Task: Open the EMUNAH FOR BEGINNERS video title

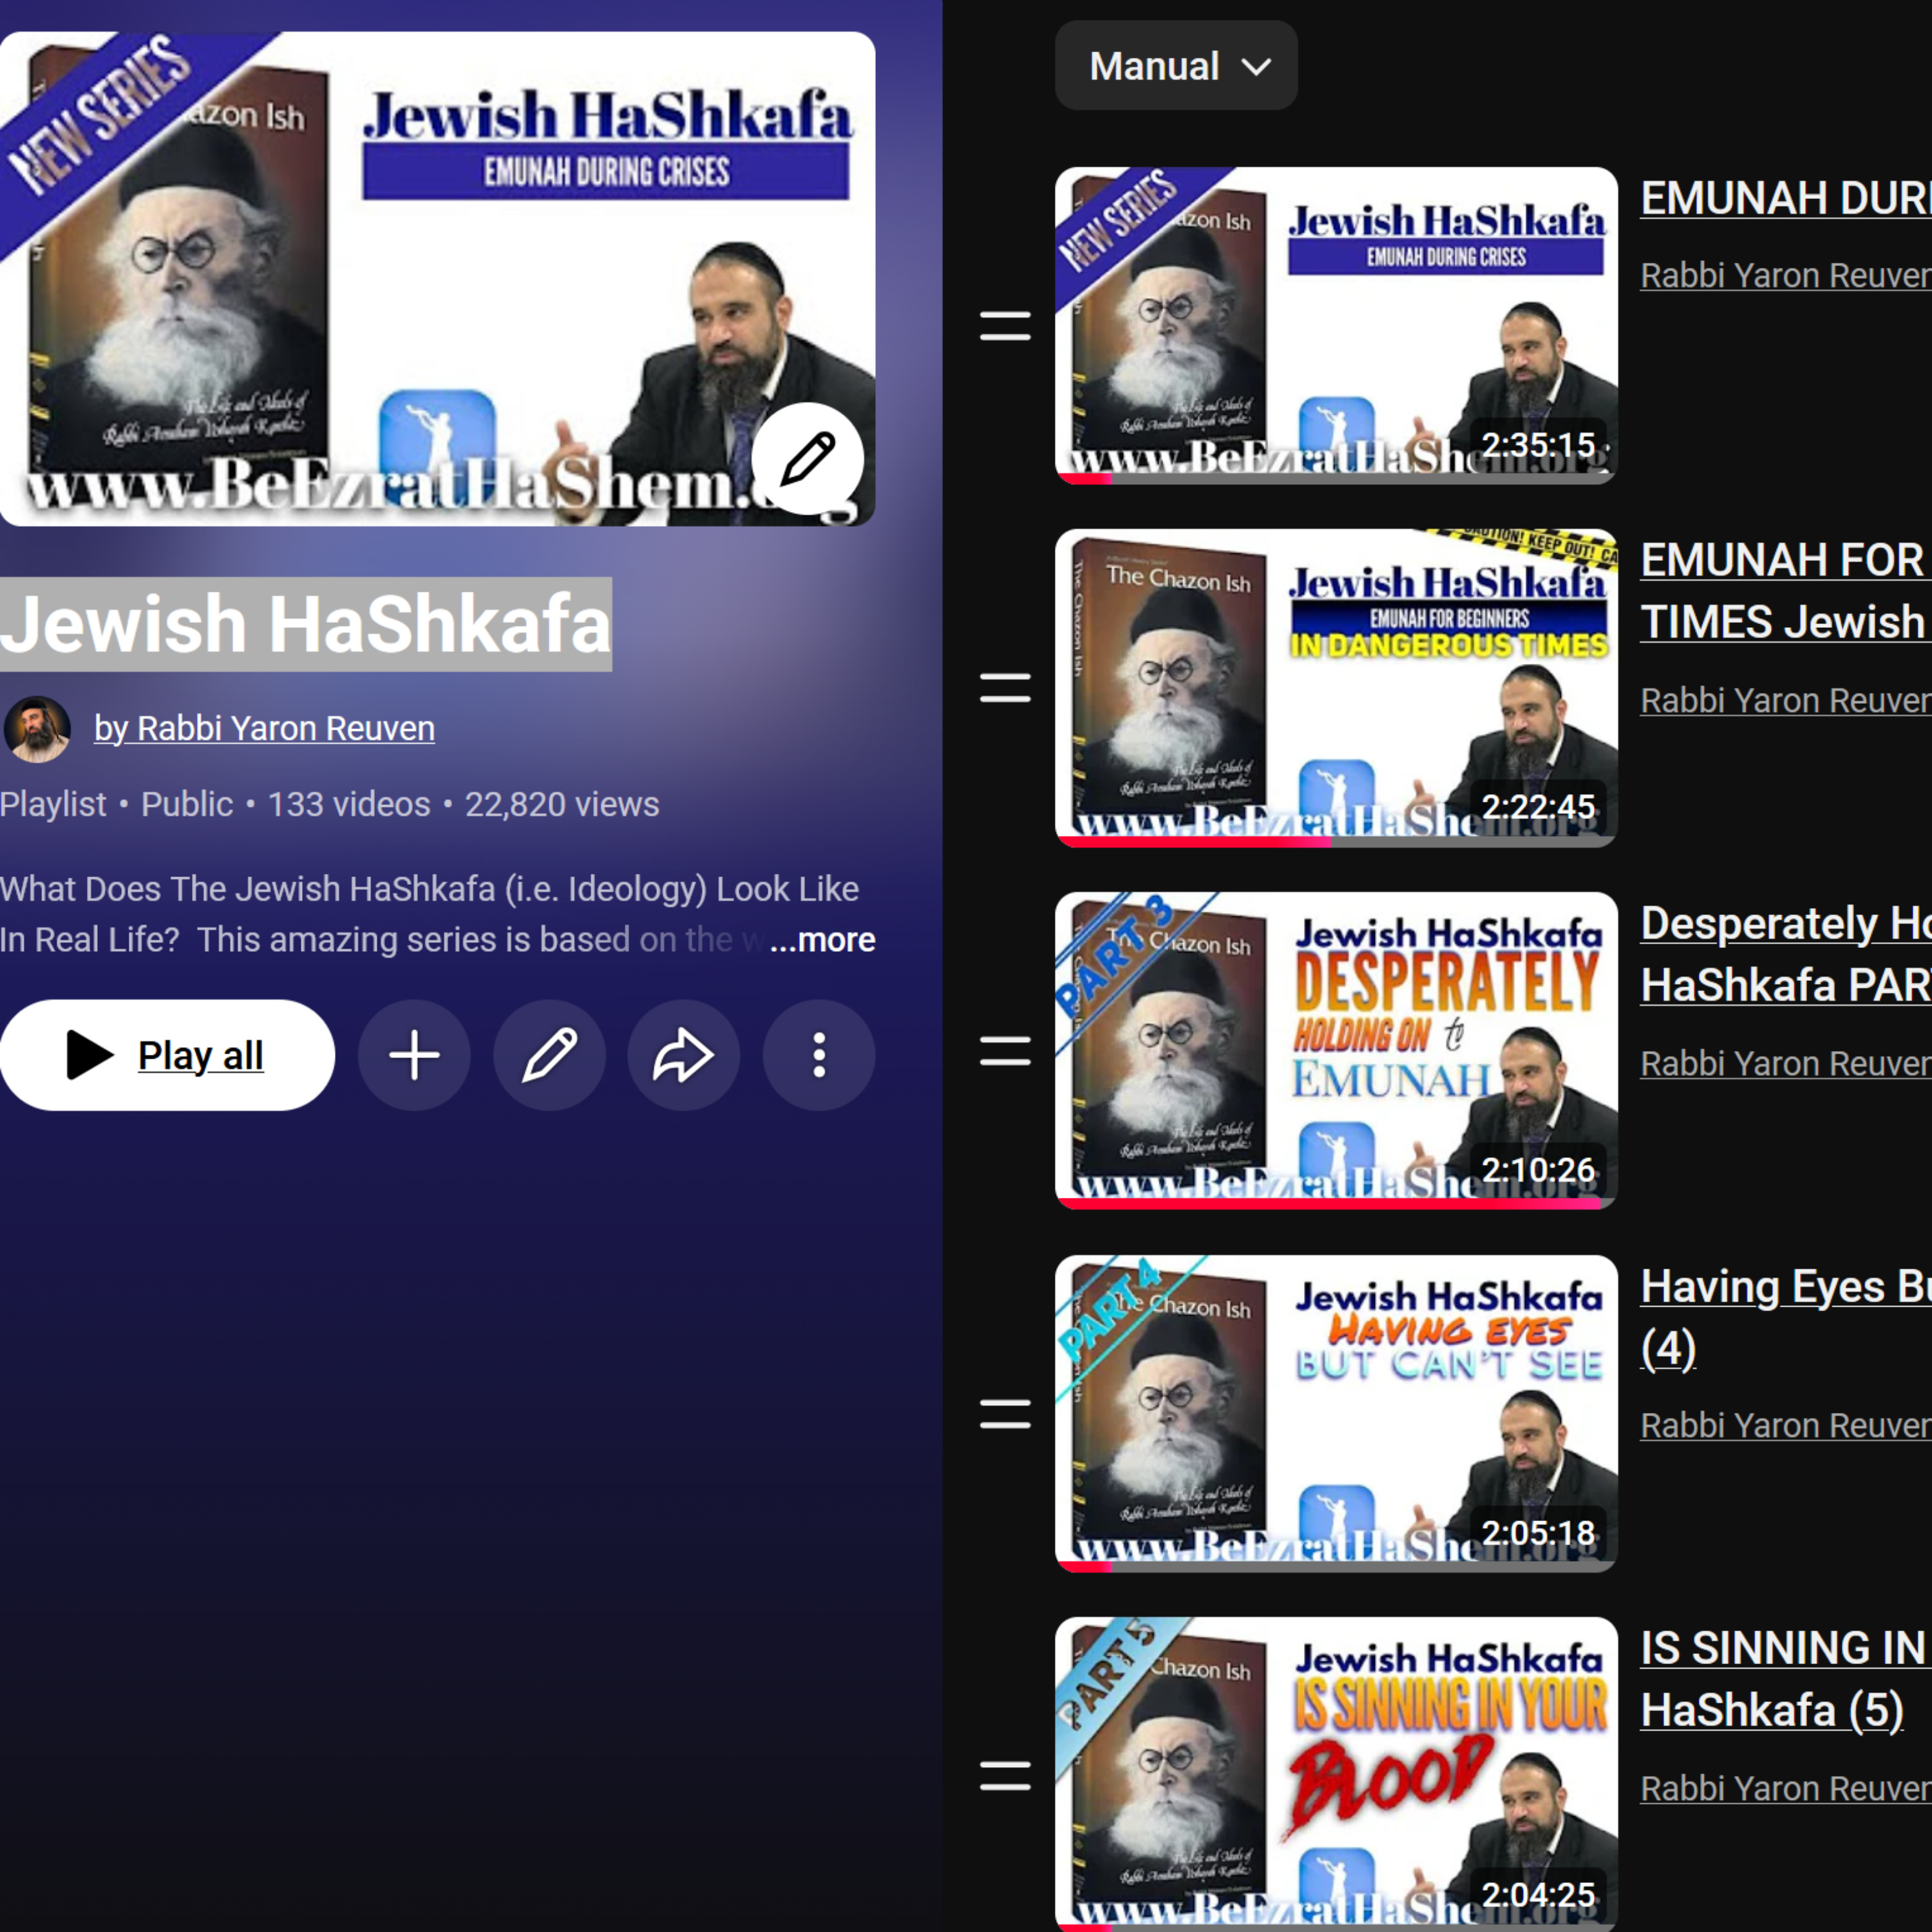Action: [x=1786, y=591]
